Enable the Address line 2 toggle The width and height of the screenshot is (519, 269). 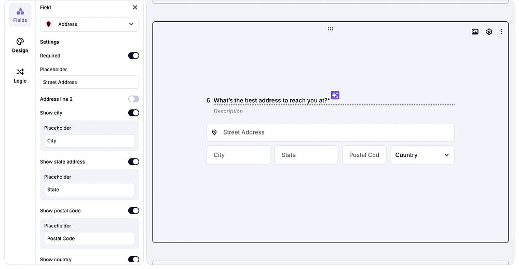[x=134, y=99]
